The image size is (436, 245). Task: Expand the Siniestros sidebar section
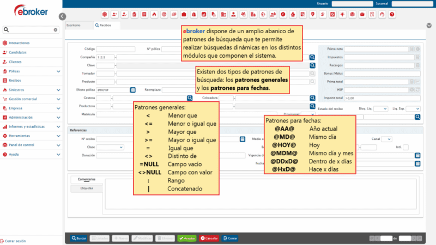(x=58, y=90)
